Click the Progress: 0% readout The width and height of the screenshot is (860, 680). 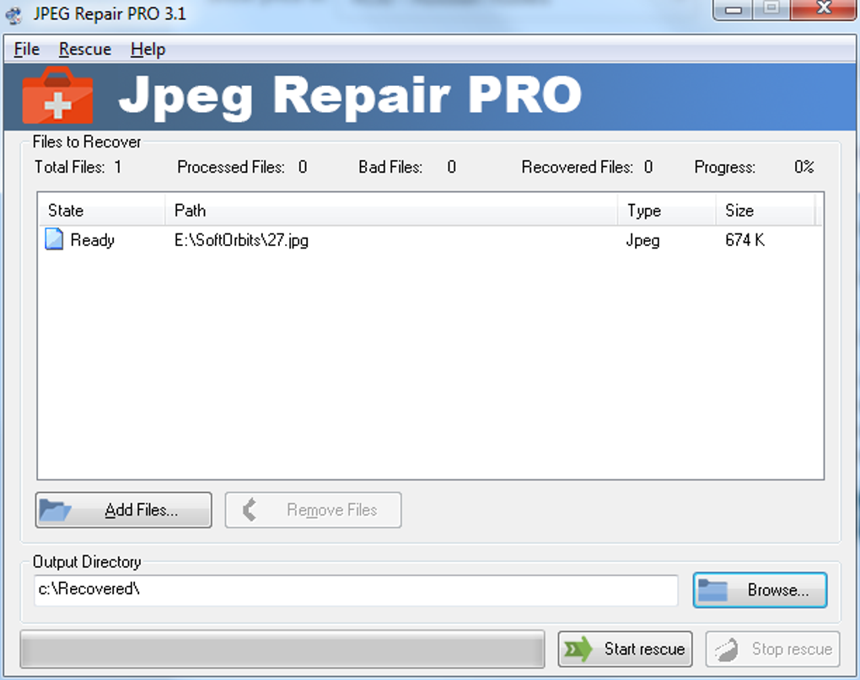[754, 167]
